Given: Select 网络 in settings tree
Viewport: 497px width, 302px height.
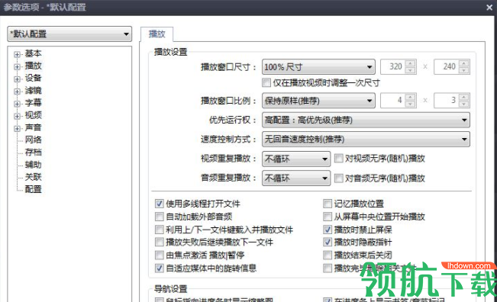Looking at the screenshot, I should (34, 140).
